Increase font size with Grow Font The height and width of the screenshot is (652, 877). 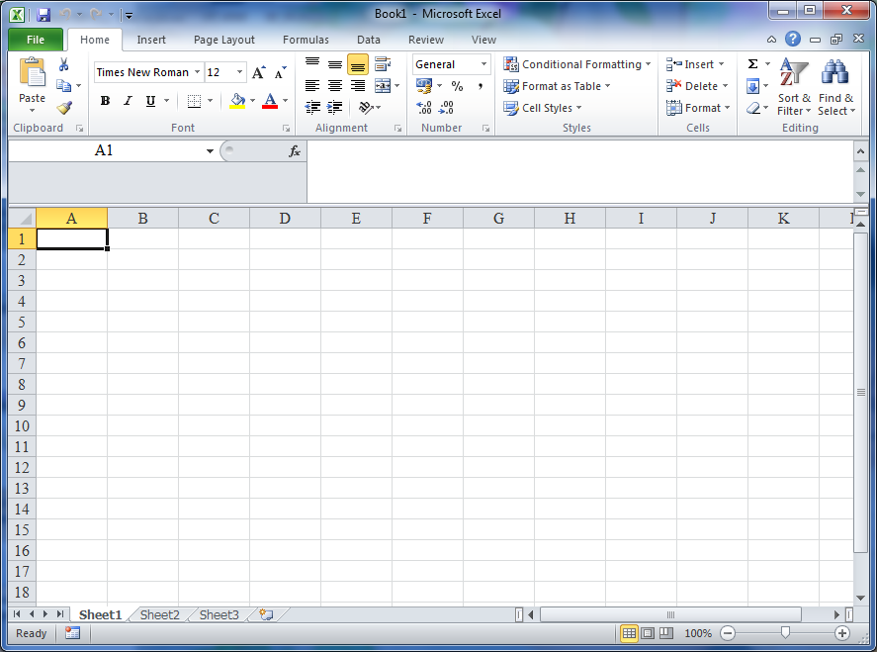[258, 72]
